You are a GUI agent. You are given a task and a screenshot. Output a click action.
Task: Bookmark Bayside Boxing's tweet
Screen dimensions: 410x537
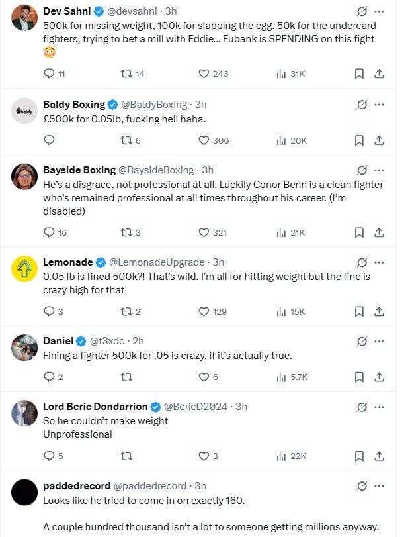pyautogui.click(x=359, y=232)
